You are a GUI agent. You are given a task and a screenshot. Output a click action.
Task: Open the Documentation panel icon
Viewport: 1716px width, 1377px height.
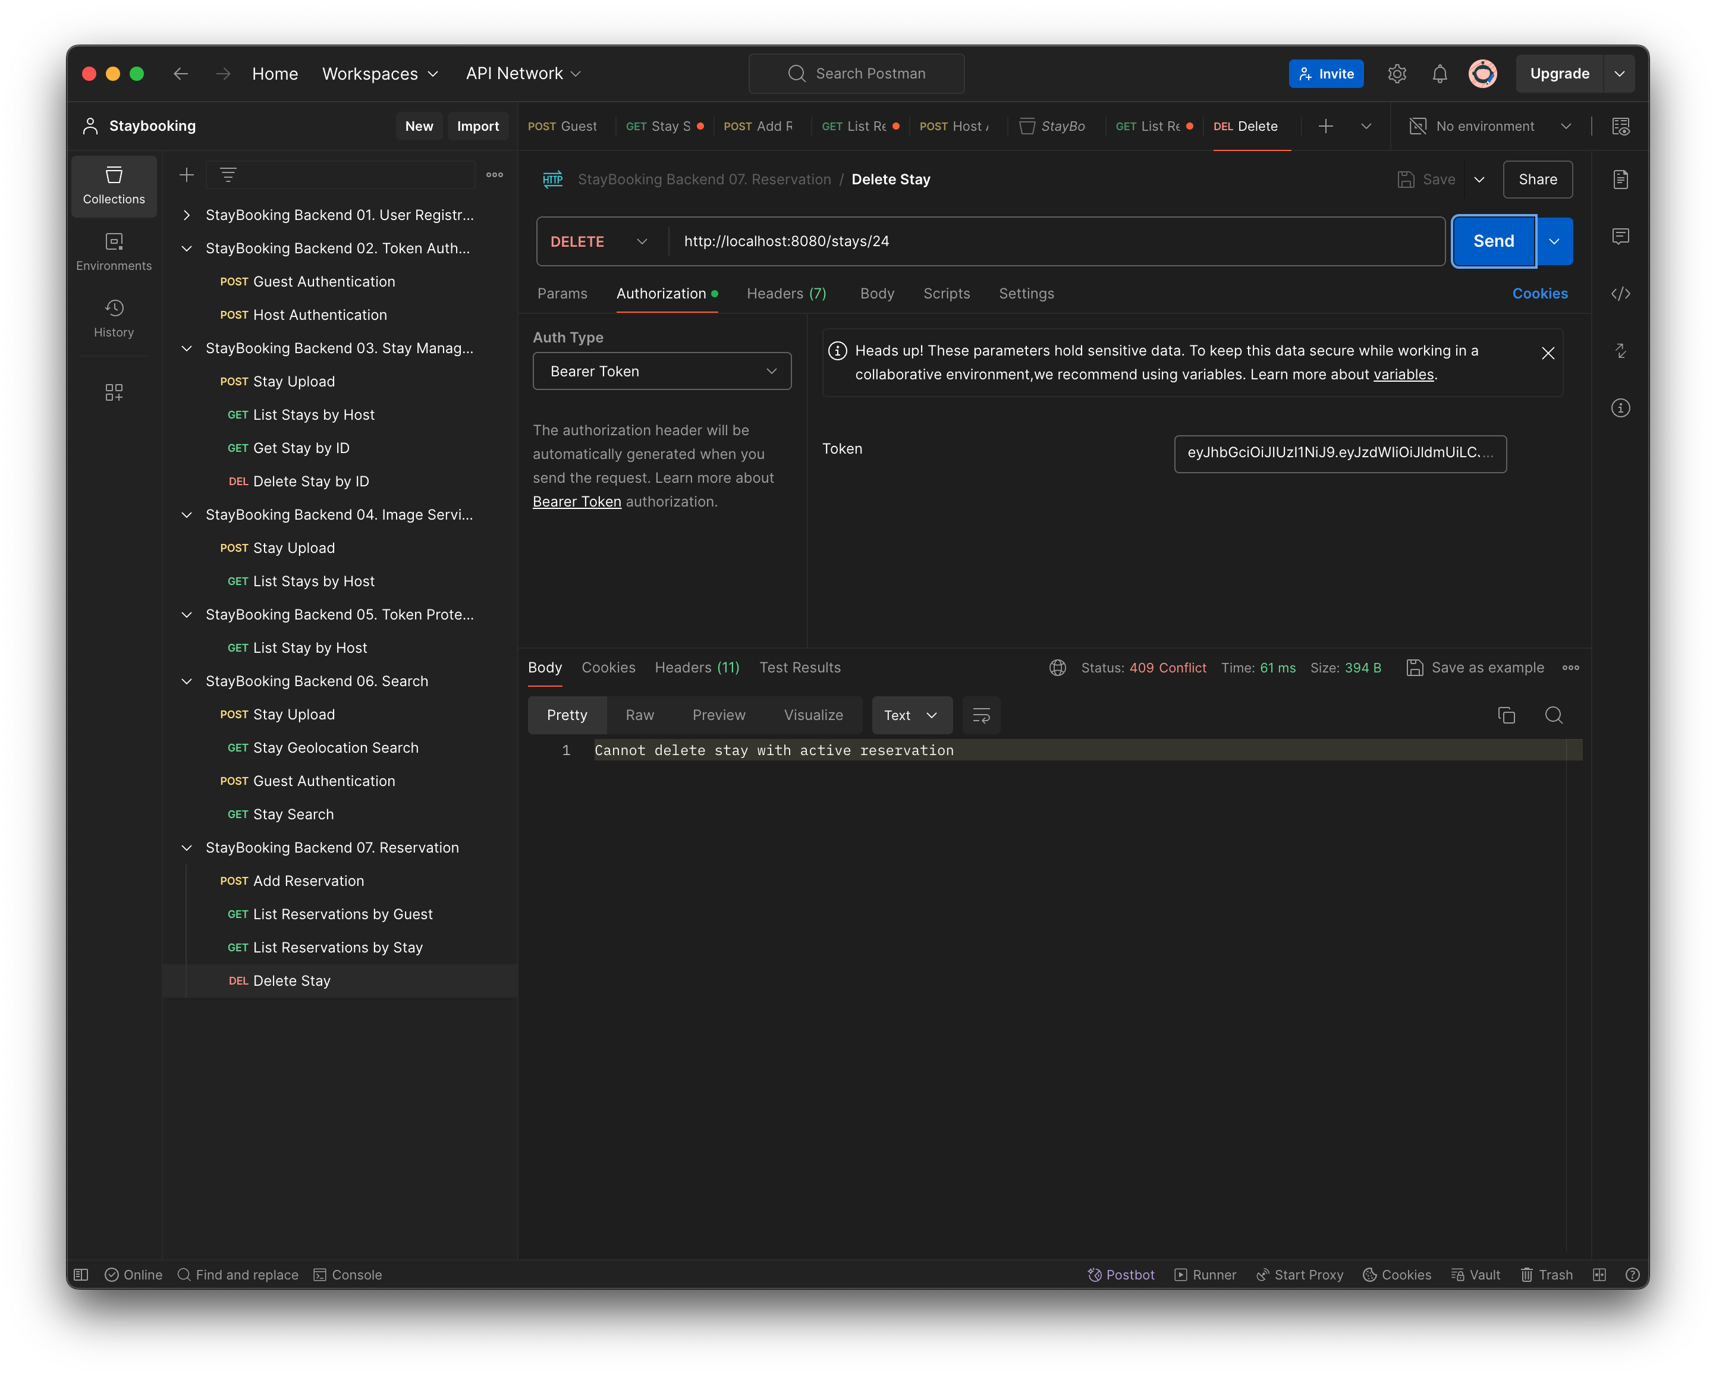click(1620, 179)
